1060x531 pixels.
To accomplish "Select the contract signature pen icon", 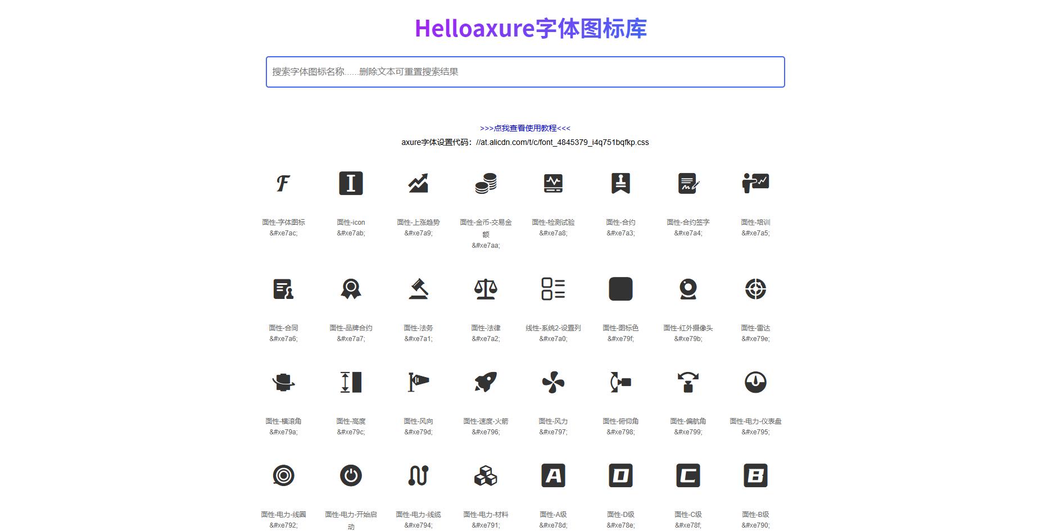I will click(688, 183).
